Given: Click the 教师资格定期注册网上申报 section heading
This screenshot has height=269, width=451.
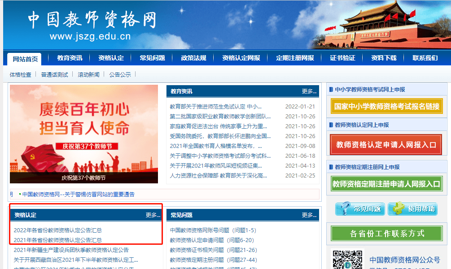Looking at the screenshot, I should 367,167.
